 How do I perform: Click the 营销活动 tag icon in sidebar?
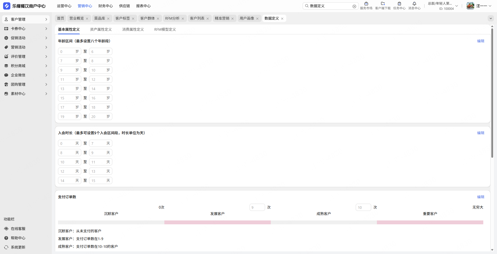coord(6,47)
